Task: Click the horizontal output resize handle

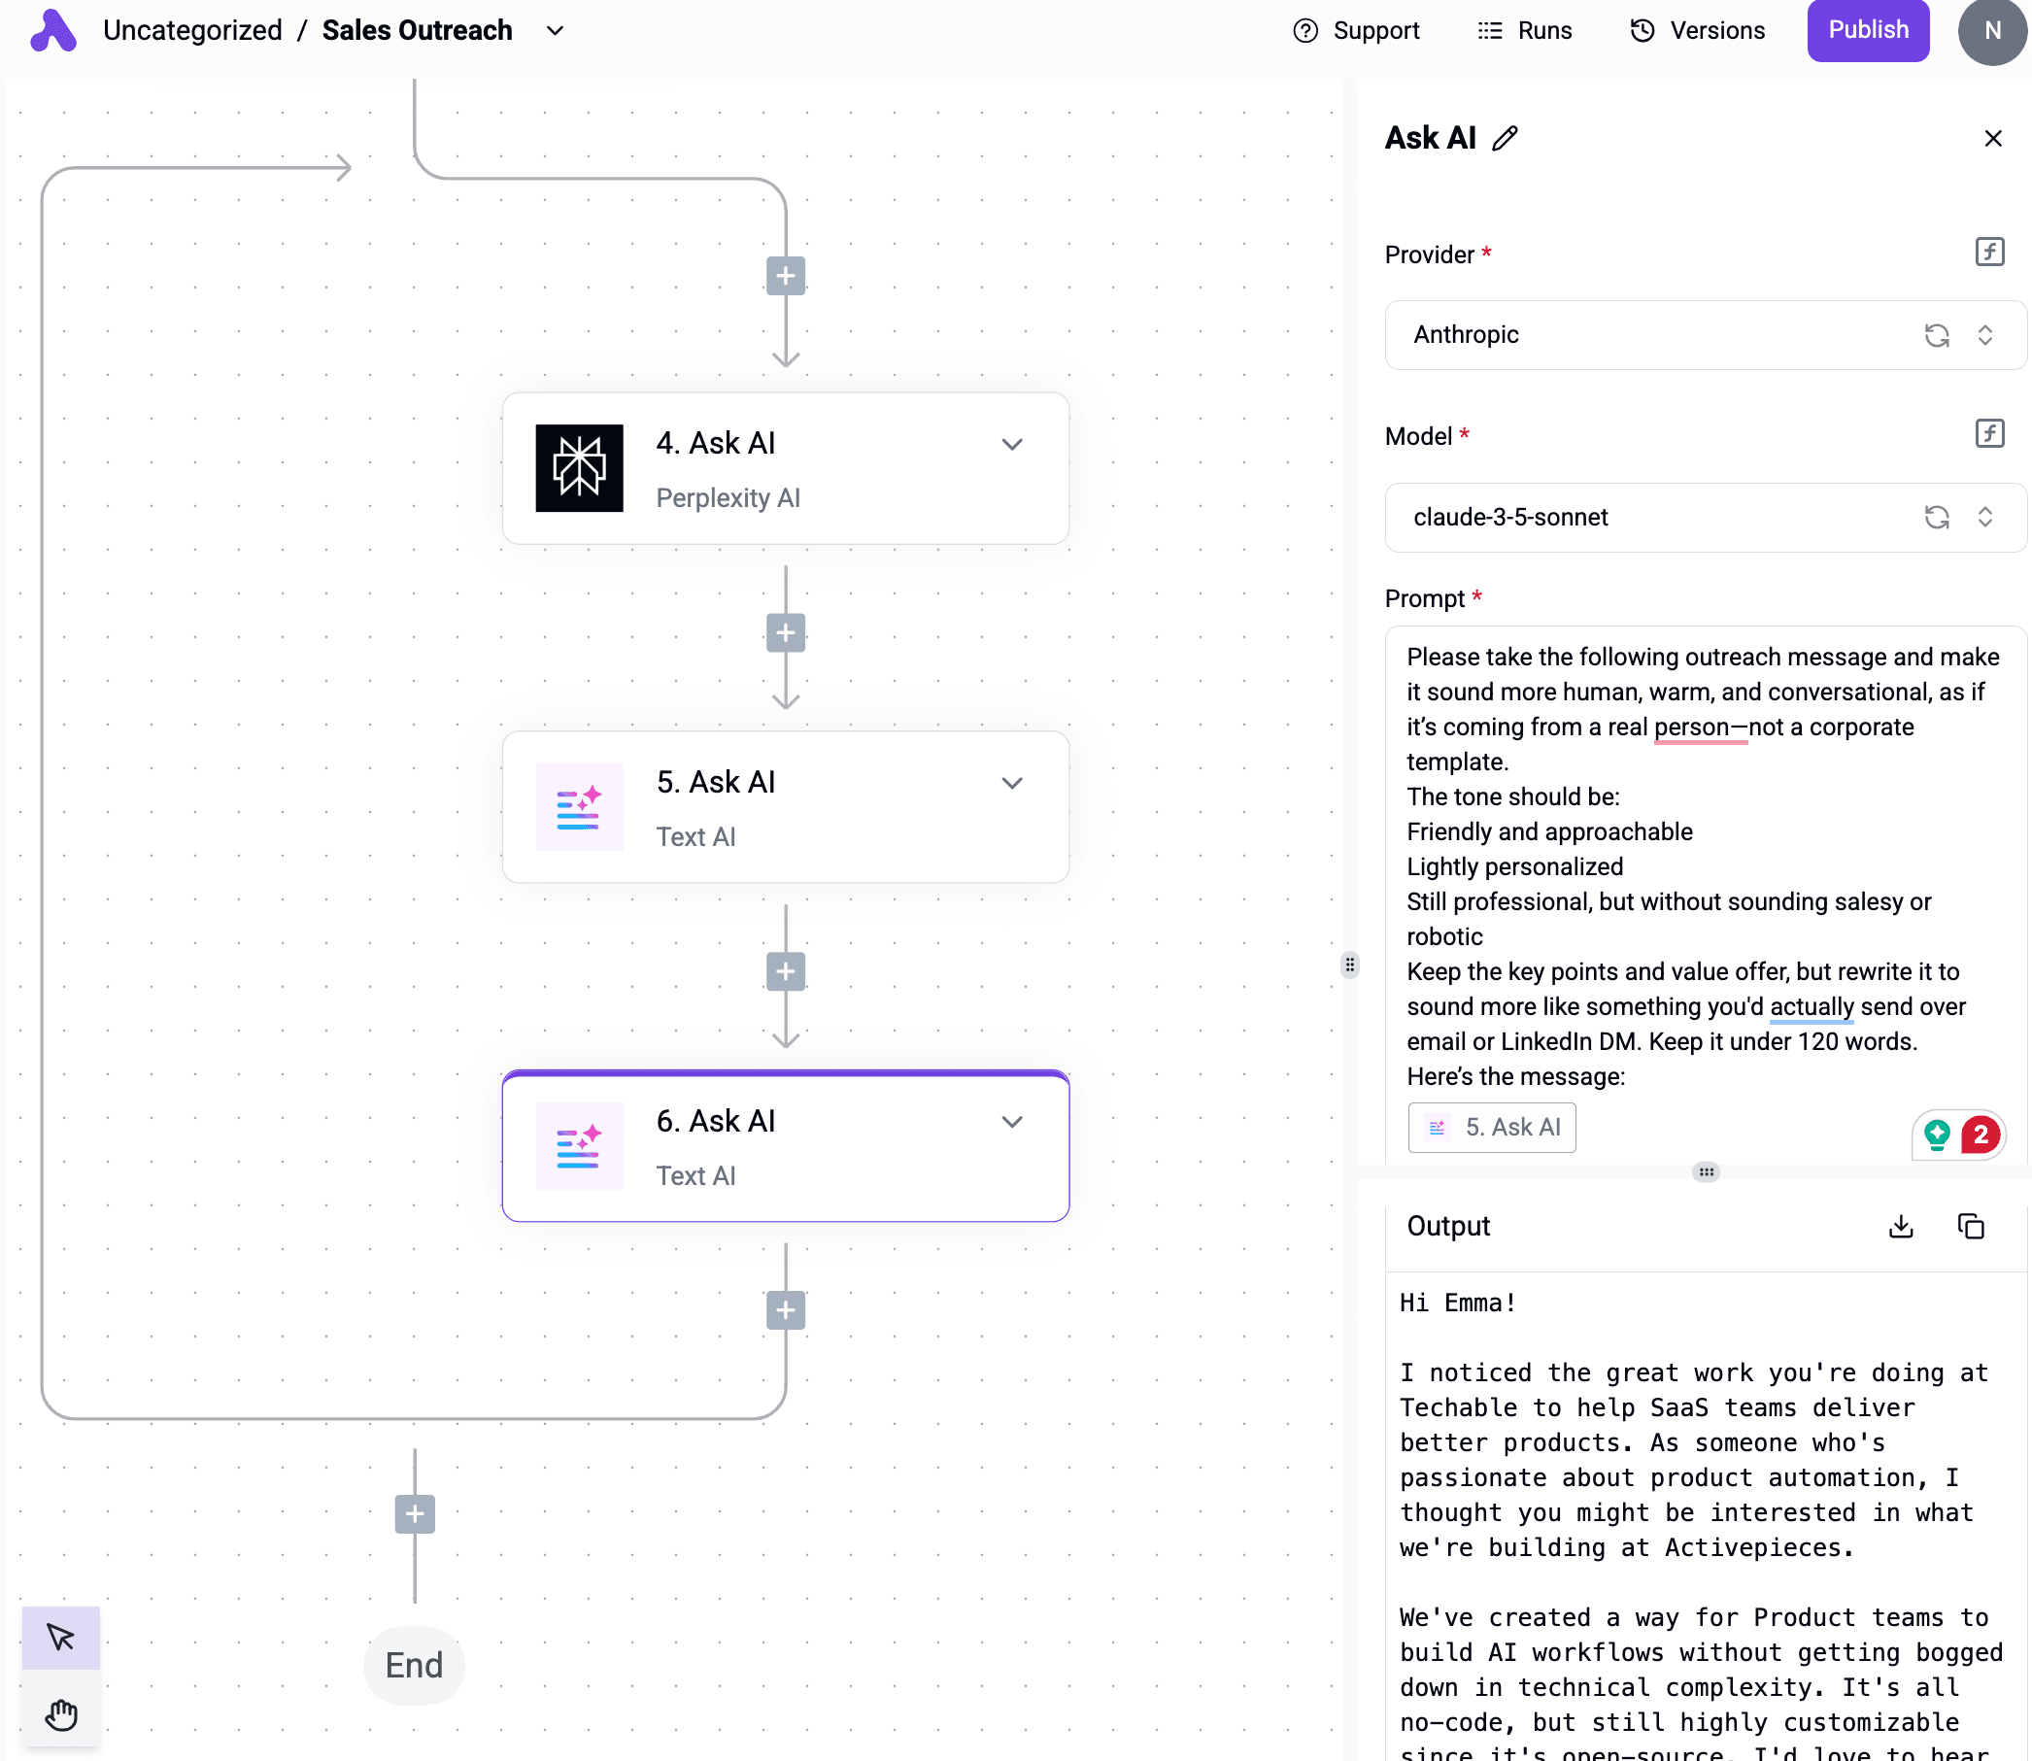Action: [1706, 1171]
